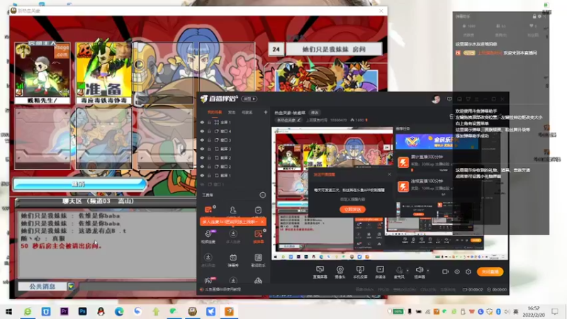Open the 数据助手 data assistant tool
This screenshot has height=319, width=567.
pos(258,260)
